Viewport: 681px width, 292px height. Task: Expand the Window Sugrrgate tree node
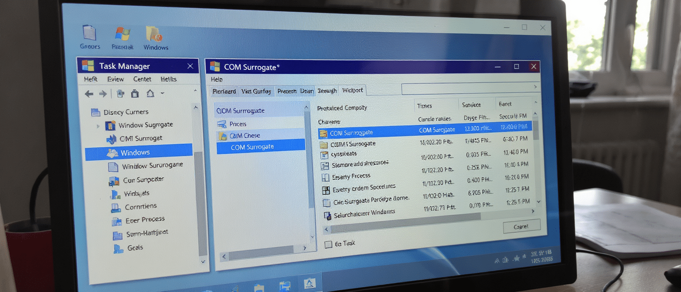pyautogui.click(x=98, y=126)
